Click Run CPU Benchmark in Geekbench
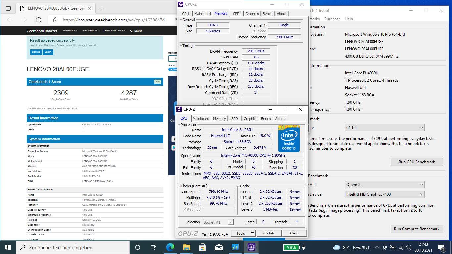This screenshot has height=254, width=452. pos(417,162)
